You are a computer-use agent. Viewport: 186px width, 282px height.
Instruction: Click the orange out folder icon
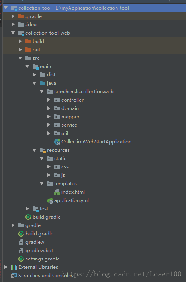(x=28, y=50)
